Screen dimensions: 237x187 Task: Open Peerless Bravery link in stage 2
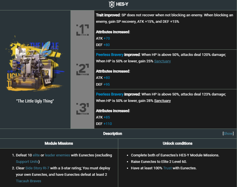110,54
